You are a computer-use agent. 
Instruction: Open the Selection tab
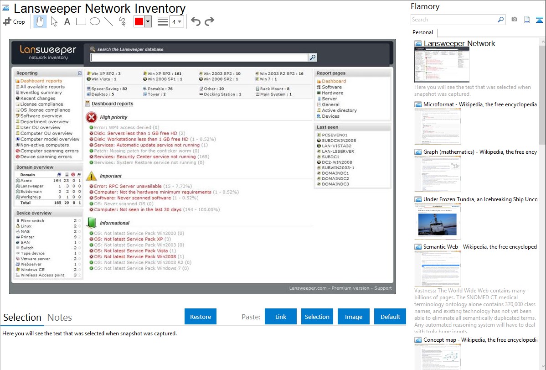click(x=22, y=318)
